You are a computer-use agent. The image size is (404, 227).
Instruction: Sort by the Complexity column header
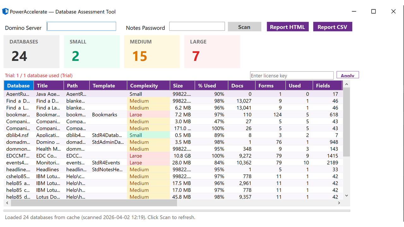pyautogui.click(x=148, y=85)
